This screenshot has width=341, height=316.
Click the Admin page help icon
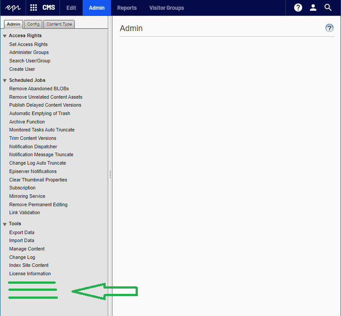[329, 28]
